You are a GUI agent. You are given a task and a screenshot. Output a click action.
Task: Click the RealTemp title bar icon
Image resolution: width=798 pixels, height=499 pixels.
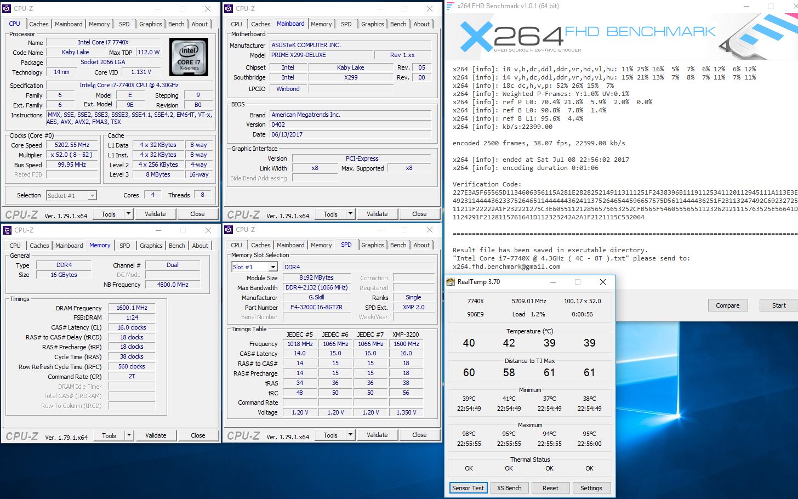point(451,282)
